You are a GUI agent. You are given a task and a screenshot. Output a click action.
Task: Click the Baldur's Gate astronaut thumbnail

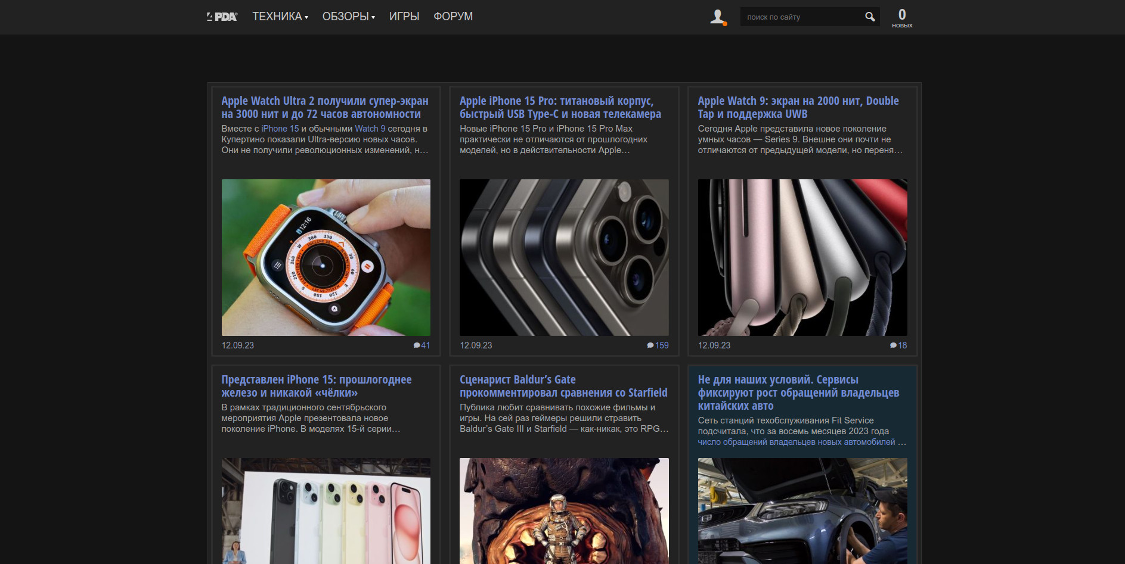[x=564, y=511]
